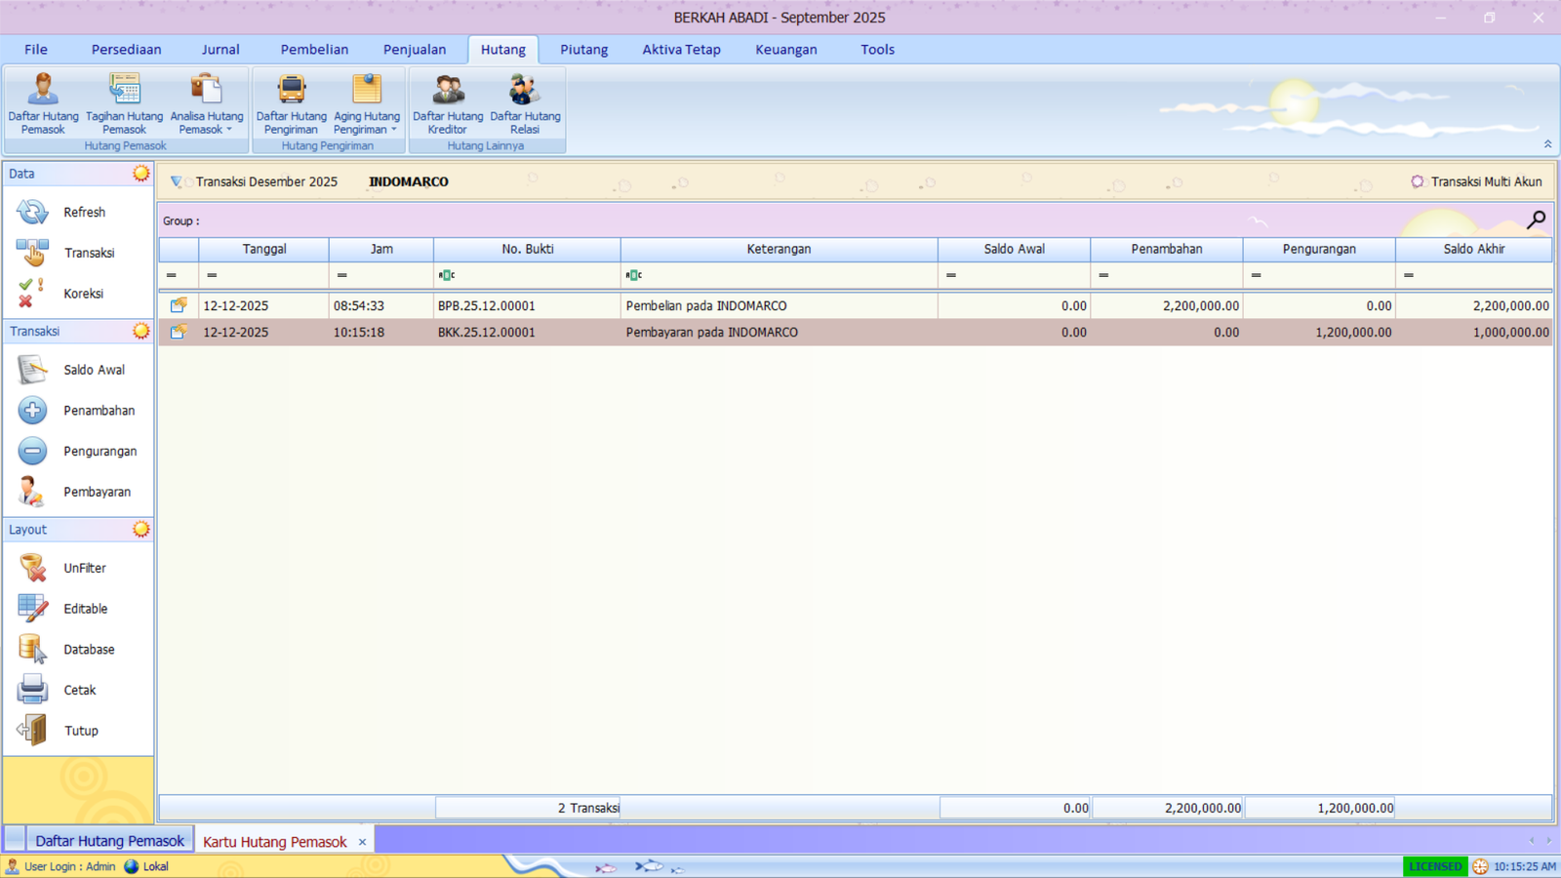Click the Refresh icon in Data panel
This screenshot has width=1561, height=878.
click(x=32, y=212)
